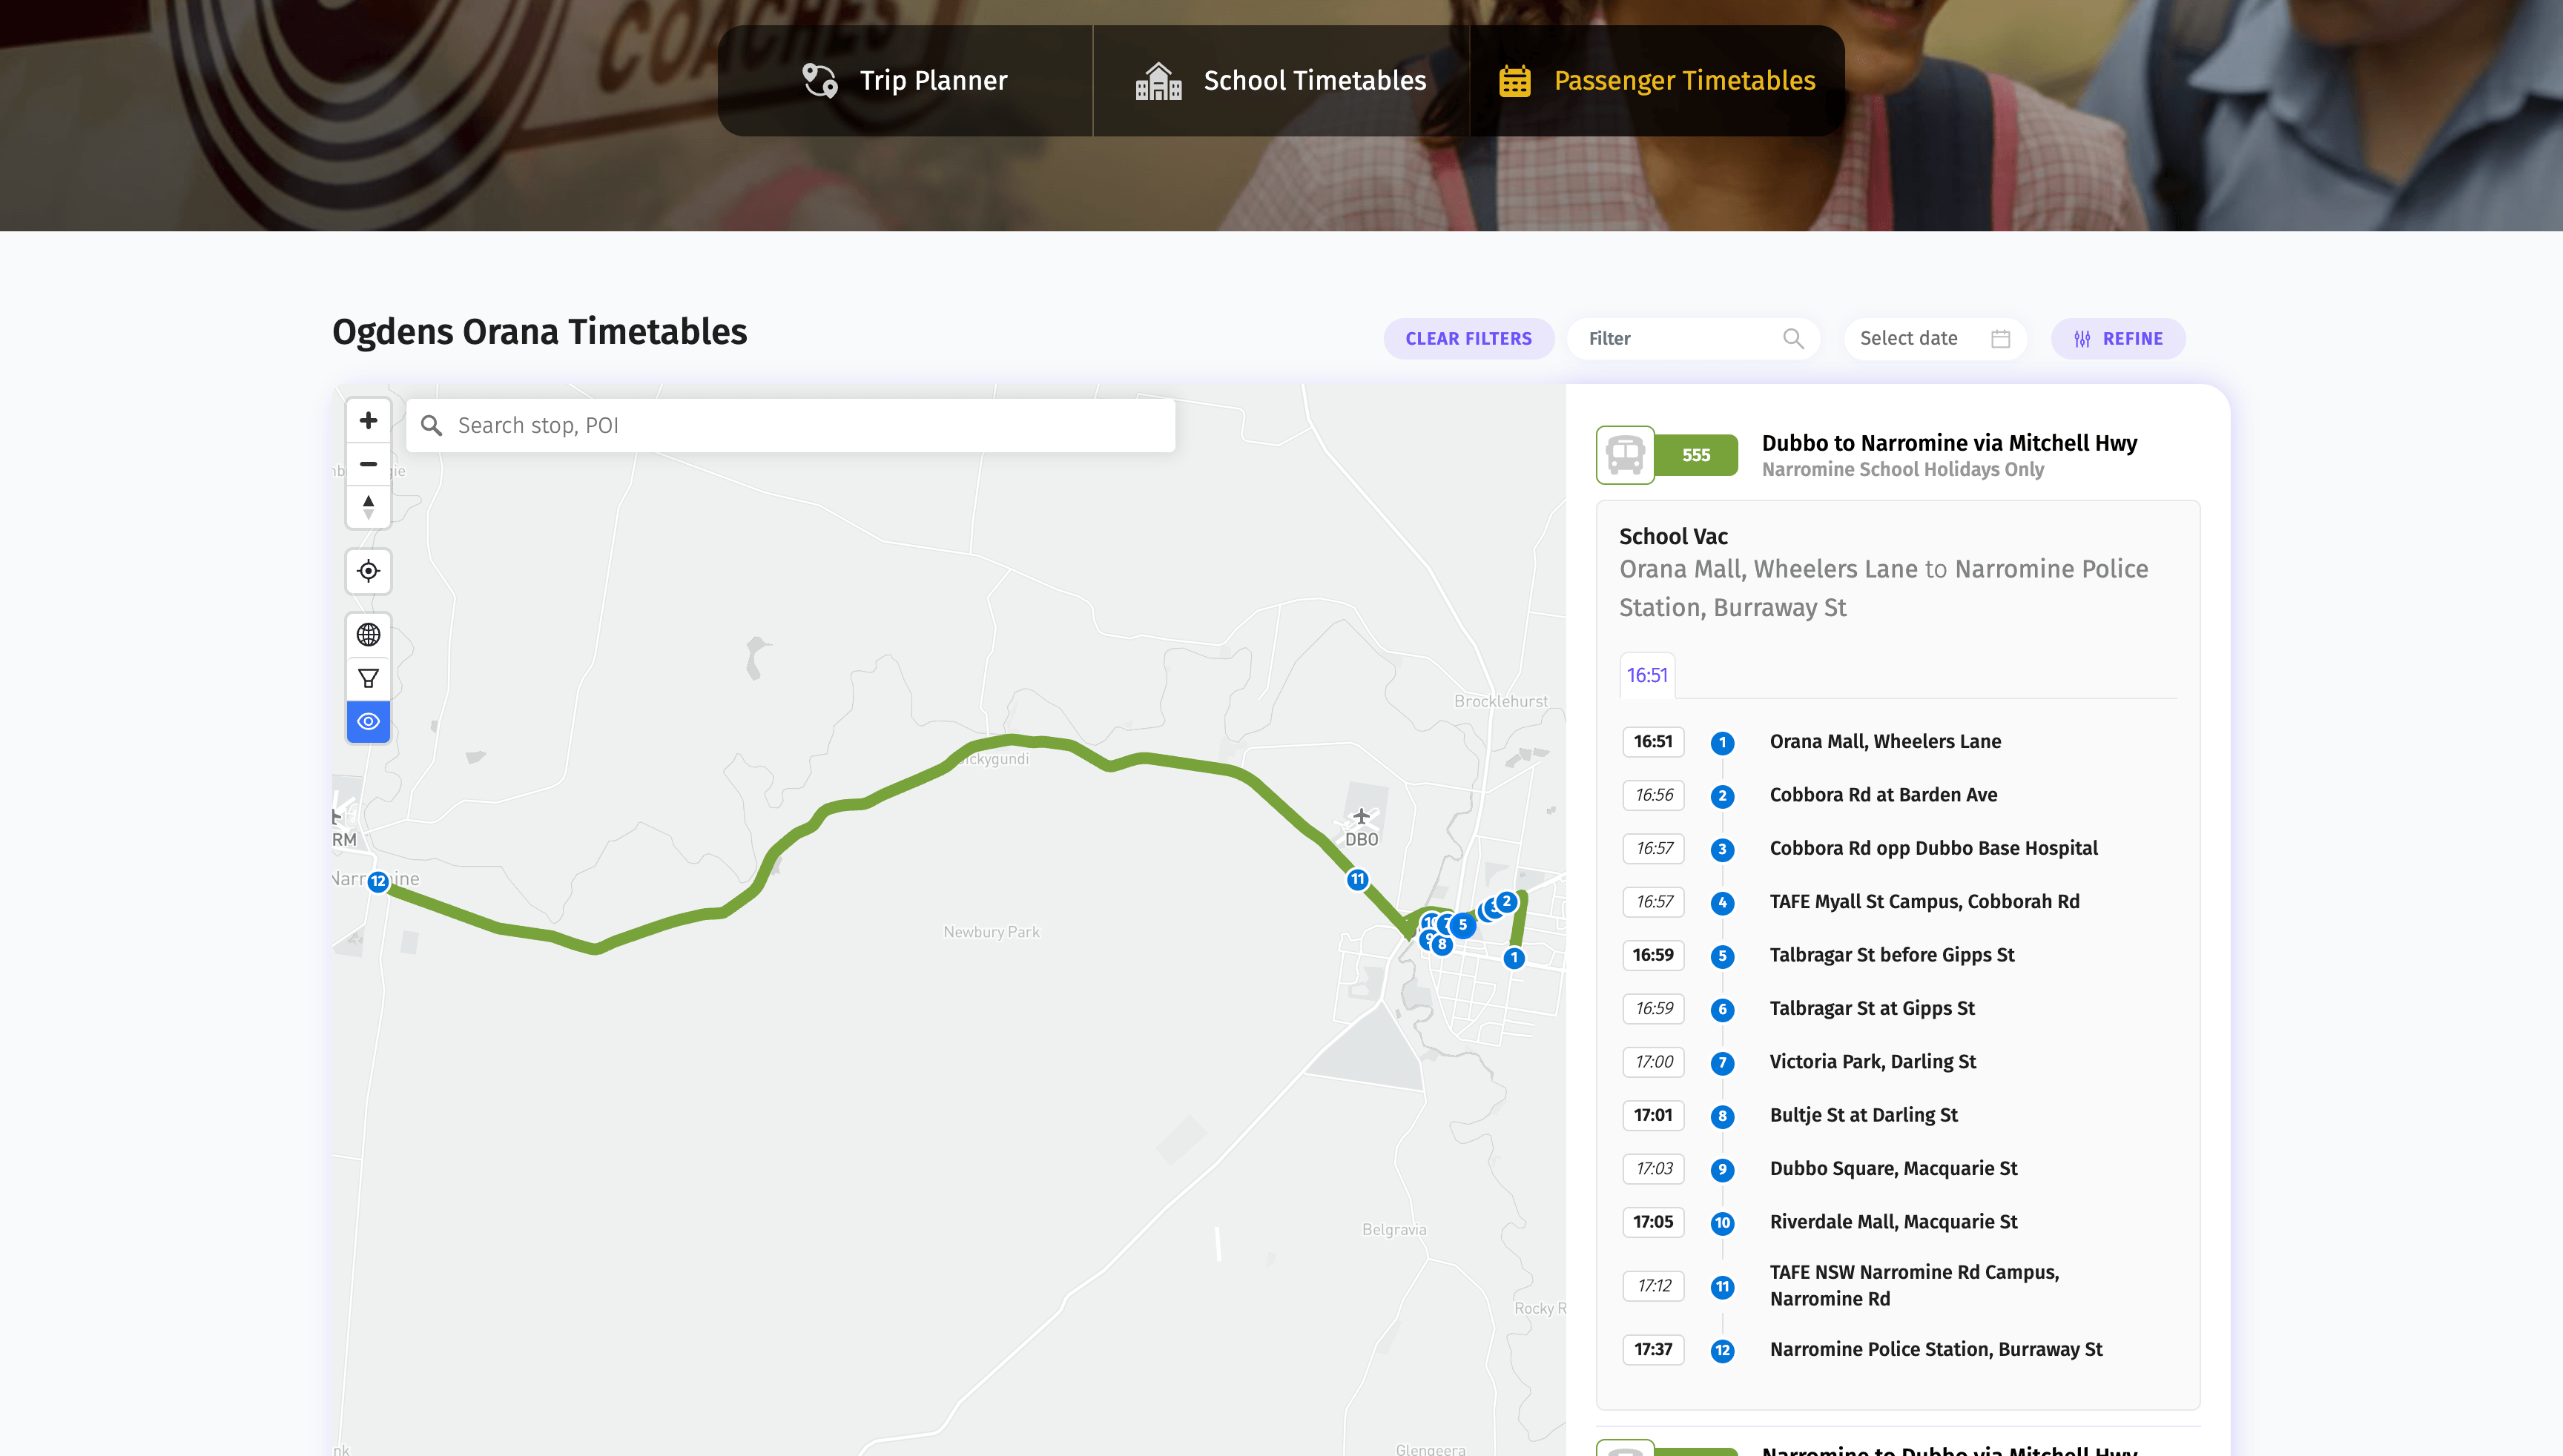Select Dubbo Square, Macquarie St stop

tap(1893, 1169)
